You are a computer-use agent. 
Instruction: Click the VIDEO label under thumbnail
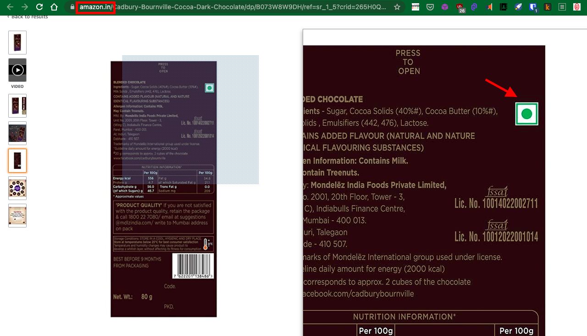17,87
